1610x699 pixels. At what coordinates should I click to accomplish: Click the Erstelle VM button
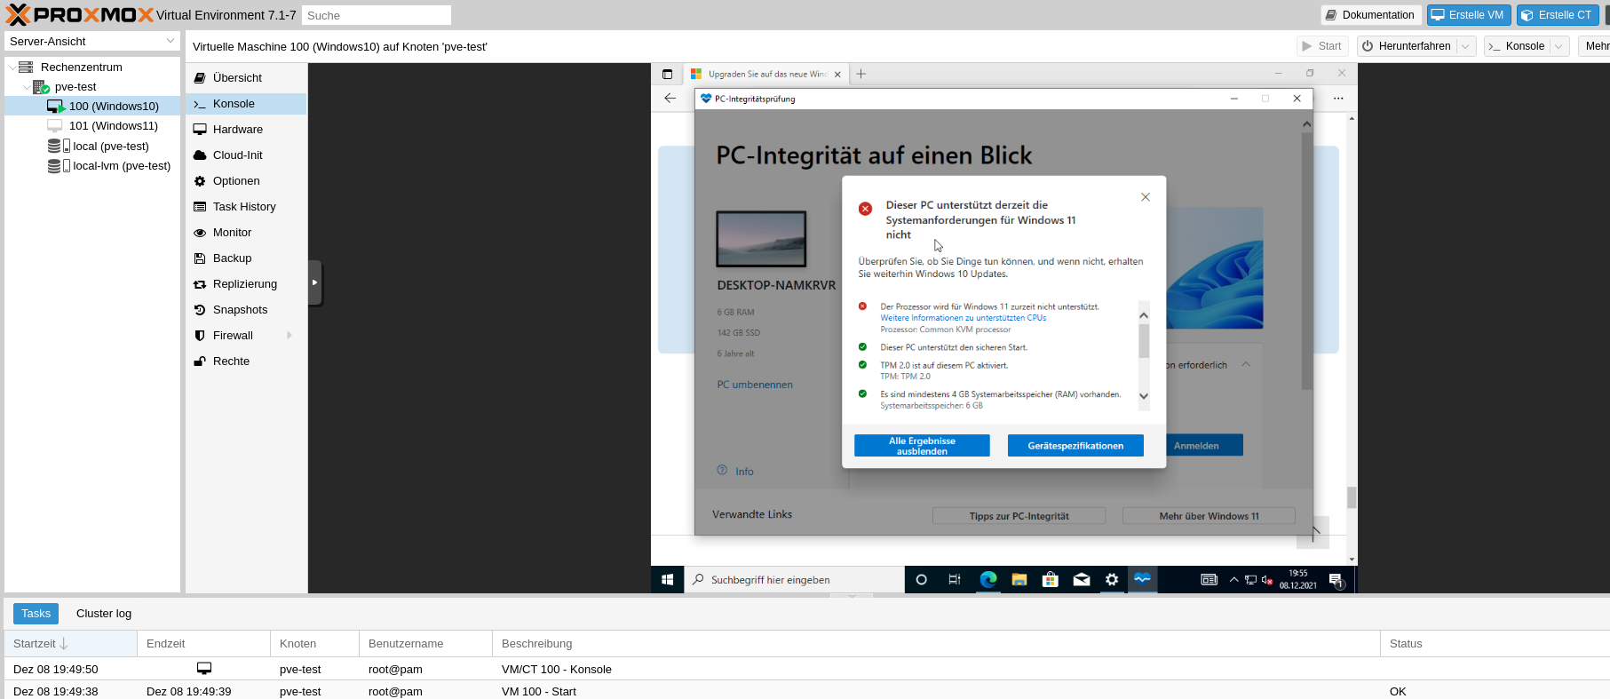click(x=1469, y=15)
